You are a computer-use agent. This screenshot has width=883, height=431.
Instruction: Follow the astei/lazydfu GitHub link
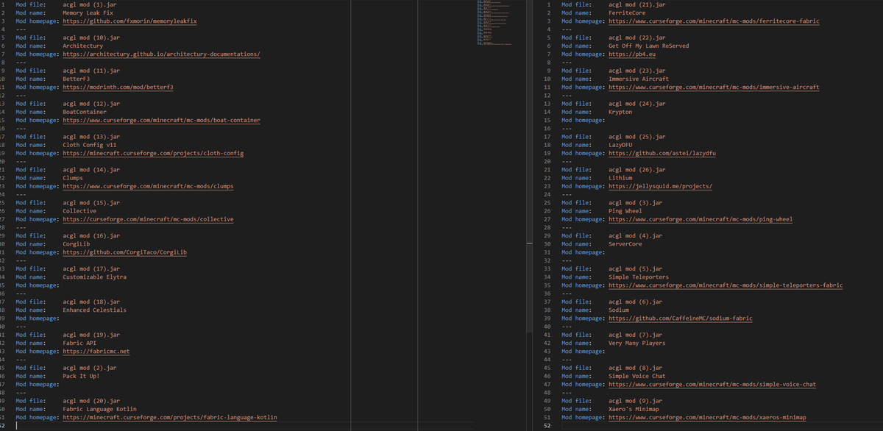[x=662, y=154]
